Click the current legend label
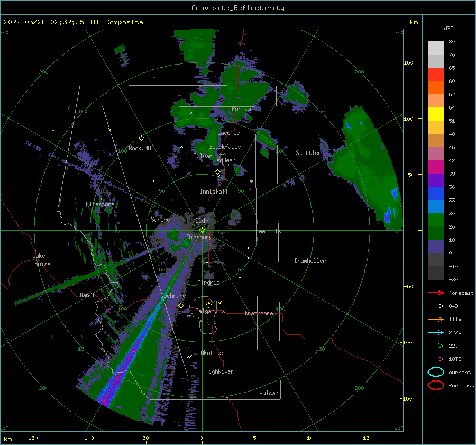This screenshot has height=445, width=476. tap(460, 372)
